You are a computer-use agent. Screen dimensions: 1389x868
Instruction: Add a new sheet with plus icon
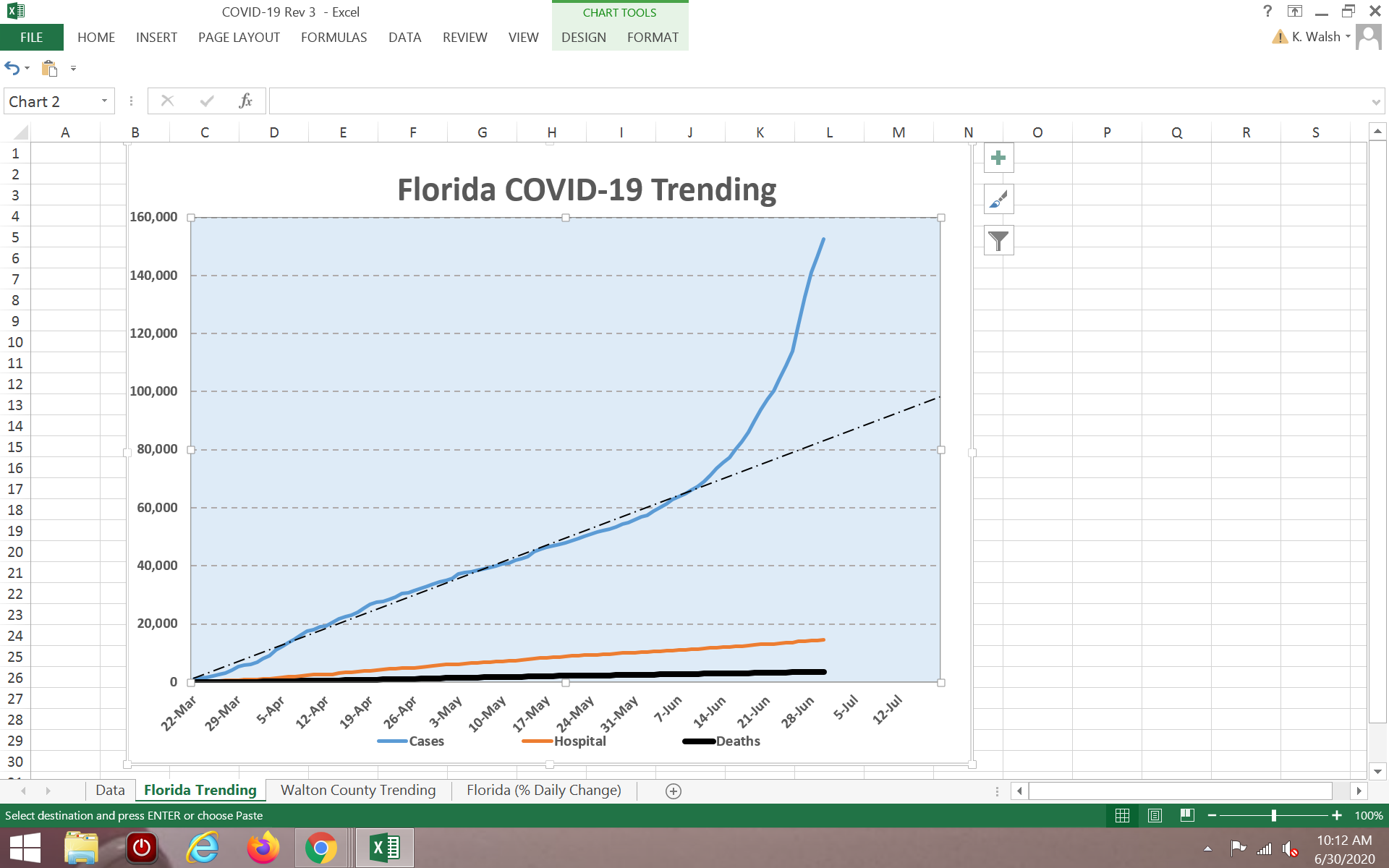pyautogui.click(x=673, y=791)
